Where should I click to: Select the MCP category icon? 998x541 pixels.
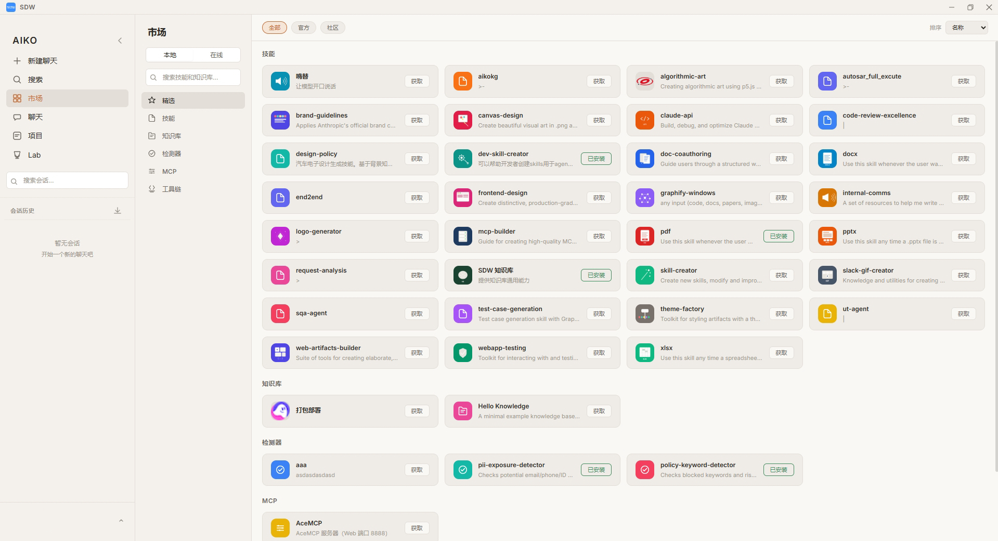152,171
